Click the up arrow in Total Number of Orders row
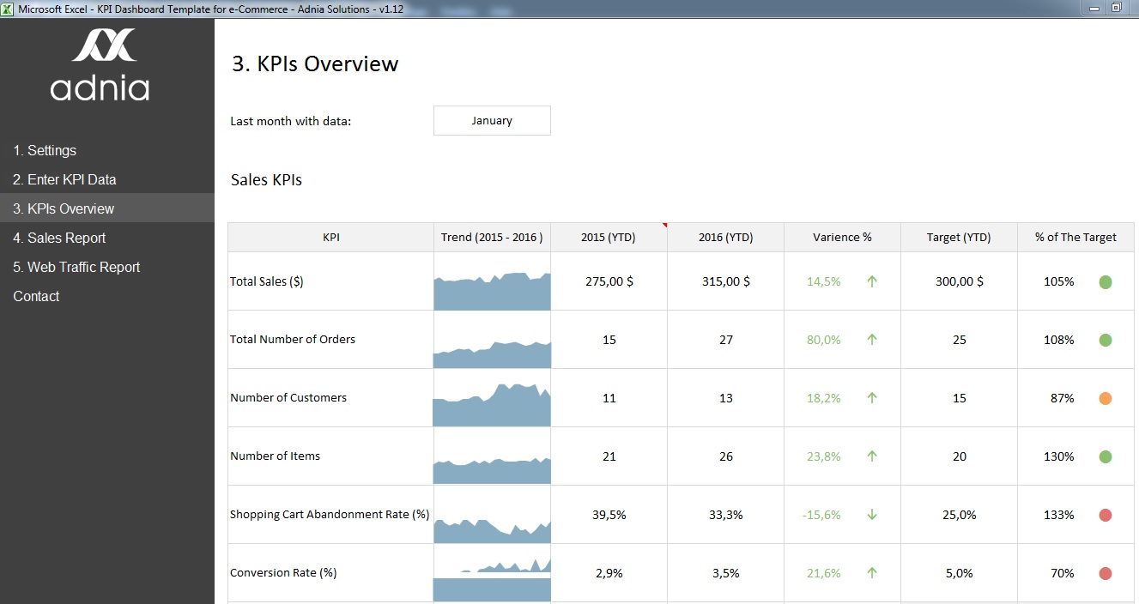The image size is (1139, 604). pos(872,340)
